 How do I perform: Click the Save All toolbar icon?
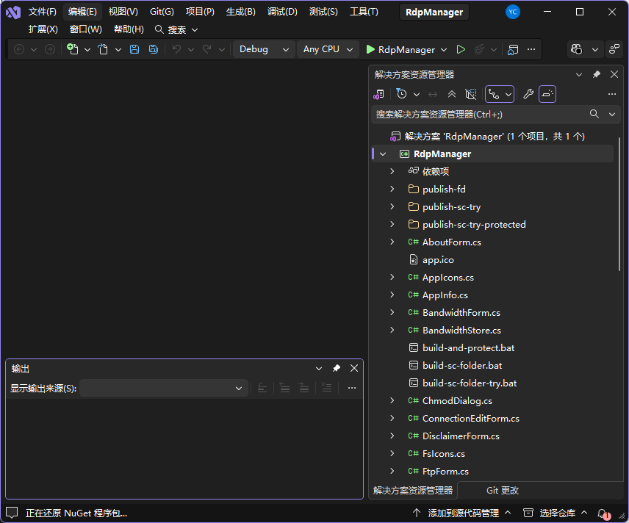[x=154, y=49]
